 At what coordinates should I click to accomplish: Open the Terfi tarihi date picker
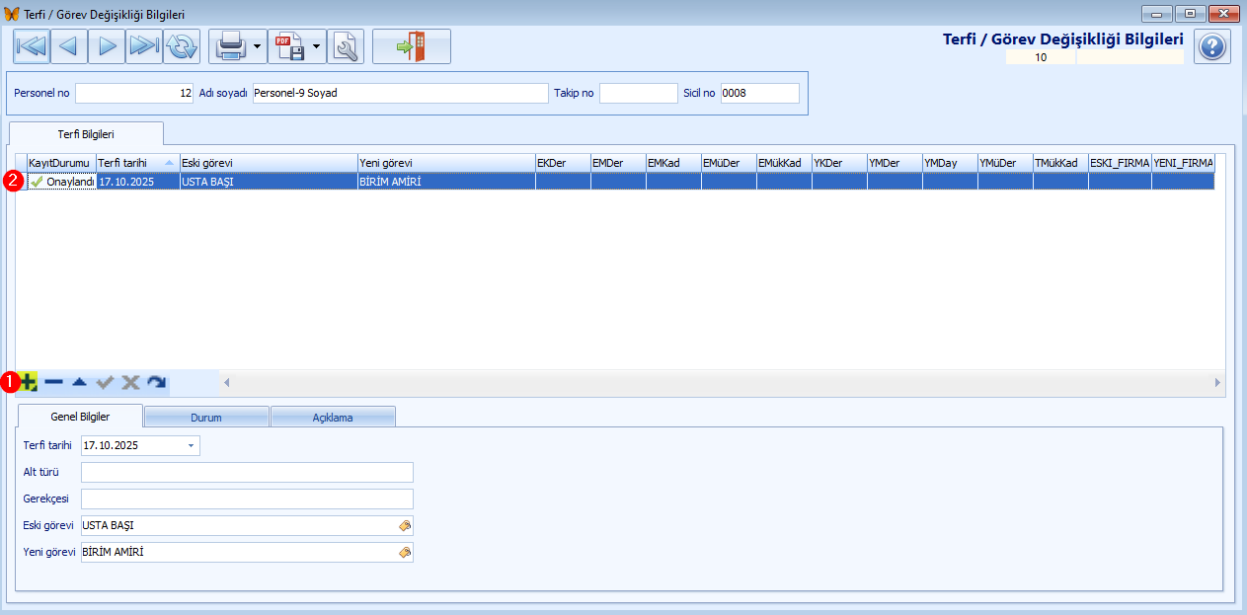point(191,446)
